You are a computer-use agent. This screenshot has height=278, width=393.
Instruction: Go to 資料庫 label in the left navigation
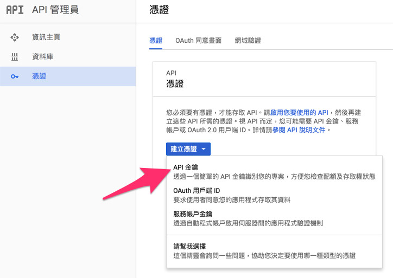point(42,57)
